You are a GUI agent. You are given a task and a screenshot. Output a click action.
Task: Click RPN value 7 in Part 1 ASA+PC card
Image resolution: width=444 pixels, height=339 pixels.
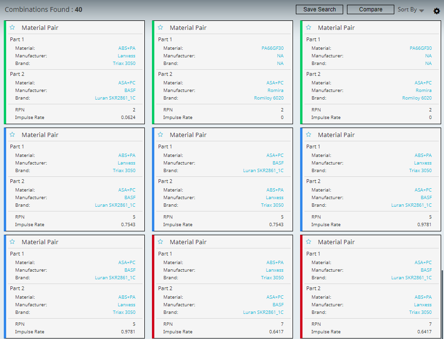coord(430,324)
